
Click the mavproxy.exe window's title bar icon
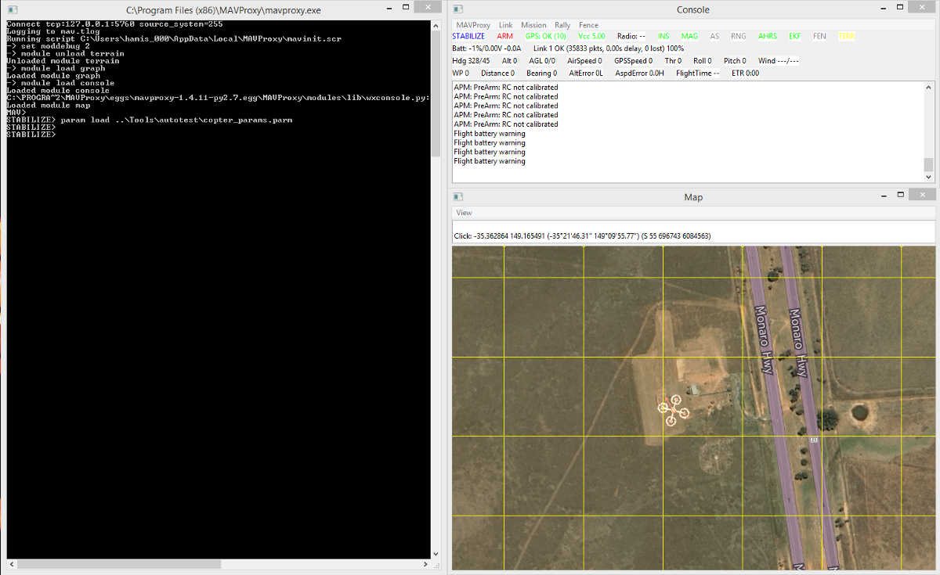[x=12, y=10]
